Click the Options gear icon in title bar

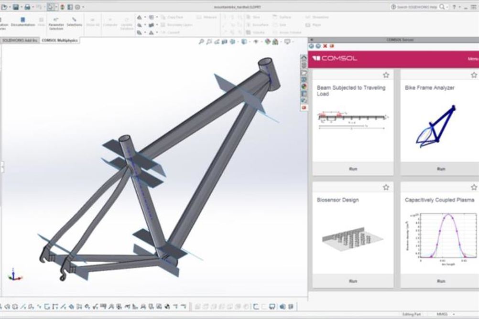pyautogui.click(x=77, y=7)
